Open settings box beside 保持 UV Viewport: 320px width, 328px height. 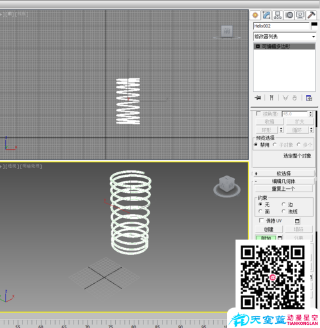click(297, 221)
